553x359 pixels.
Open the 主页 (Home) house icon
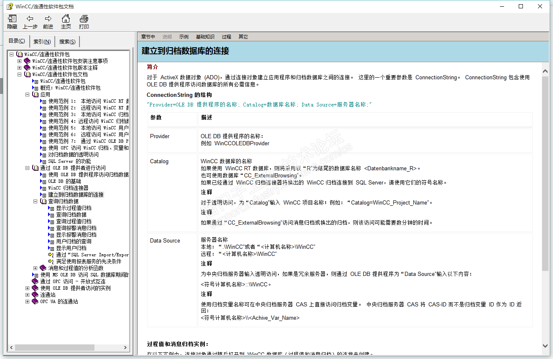[66, 19]
